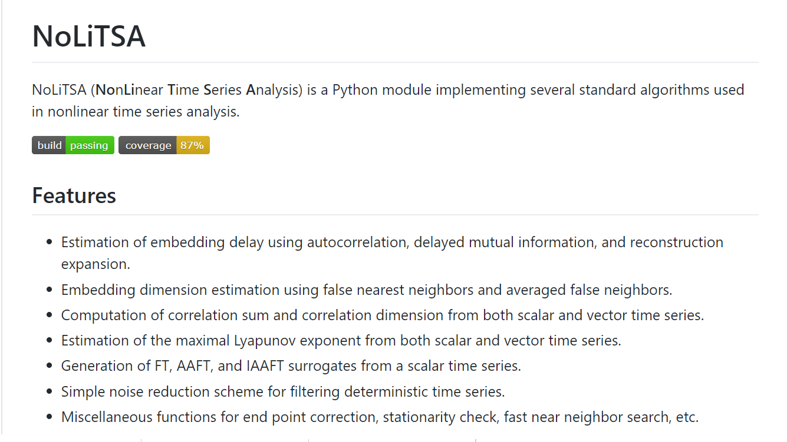Open the coverage 87% badge
Image resolution: width=787 pixels, height=442 pixels.
click(x=164, y=145)
